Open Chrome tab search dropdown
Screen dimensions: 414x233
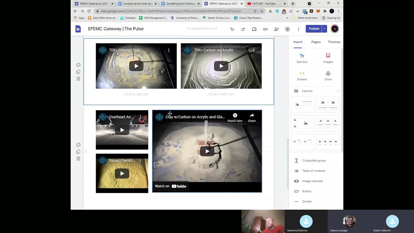(309, 4)
